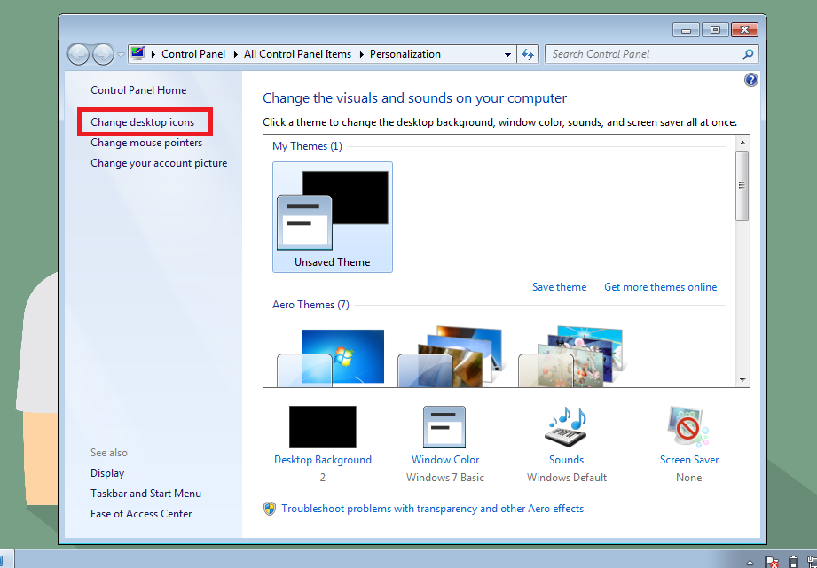Click the magnifier search icon
This screenshot has height=568, width=817.
pos(748,54)
